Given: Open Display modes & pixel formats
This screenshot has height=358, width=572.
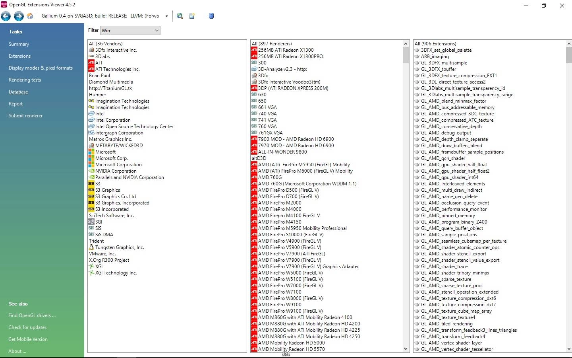Looking at the screenshot, I should [x=41, y=68].
